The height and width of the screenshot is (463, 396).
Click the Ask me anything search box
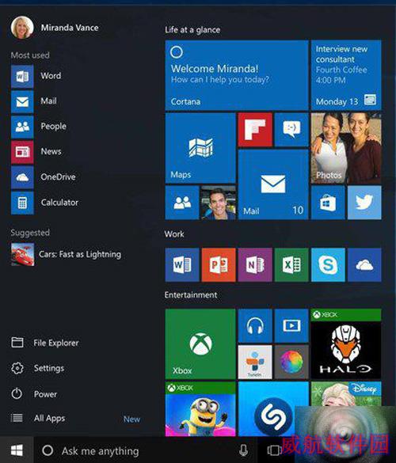coord(136,450)
